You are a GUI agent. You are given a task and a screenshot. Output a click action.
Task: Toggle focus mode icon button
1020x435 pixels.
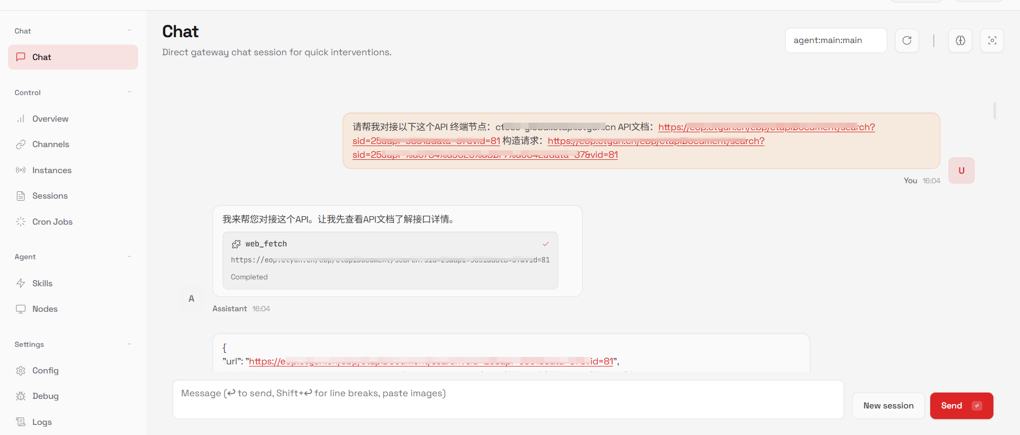(992, 40)
